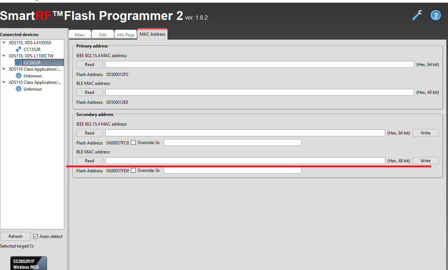Image resolution: width=448 pixels, height=270 pixels.
Task: Switch to the Info Page tab
Action: point(126,35)
